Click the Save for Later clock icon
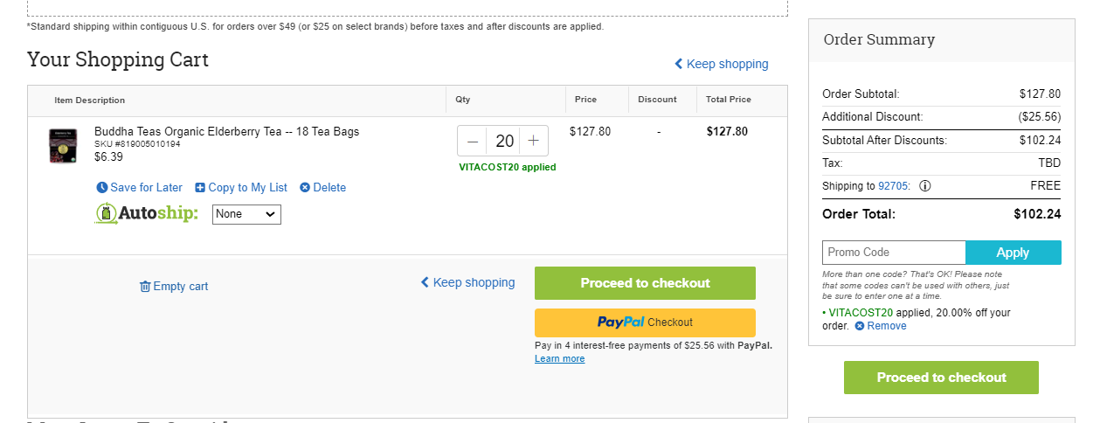Image resolution: width=1100 pixels, height=423 pixels. coord(101,187)
